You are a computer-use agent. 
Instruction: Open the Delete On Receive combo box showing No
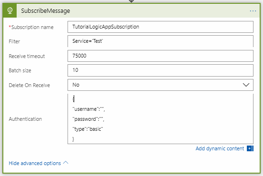tap(160, 85)
